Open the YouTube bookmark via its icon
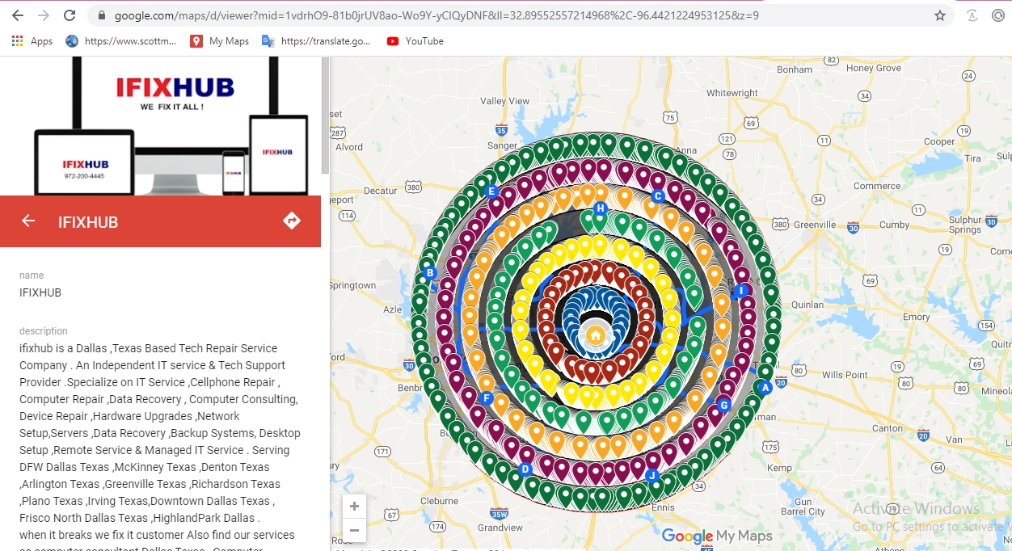The width and height of the screenshot is (1012, 551). point(392,40)
